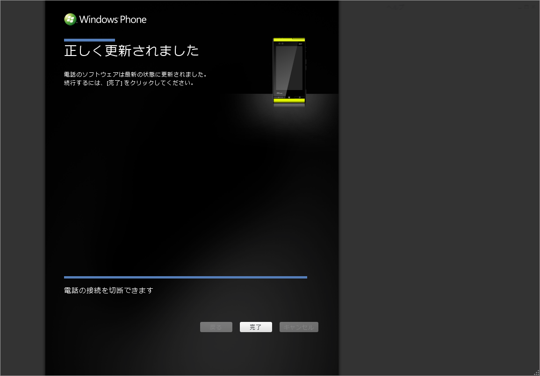Open the faint ヘルプ menu at the top

(395, 7)
